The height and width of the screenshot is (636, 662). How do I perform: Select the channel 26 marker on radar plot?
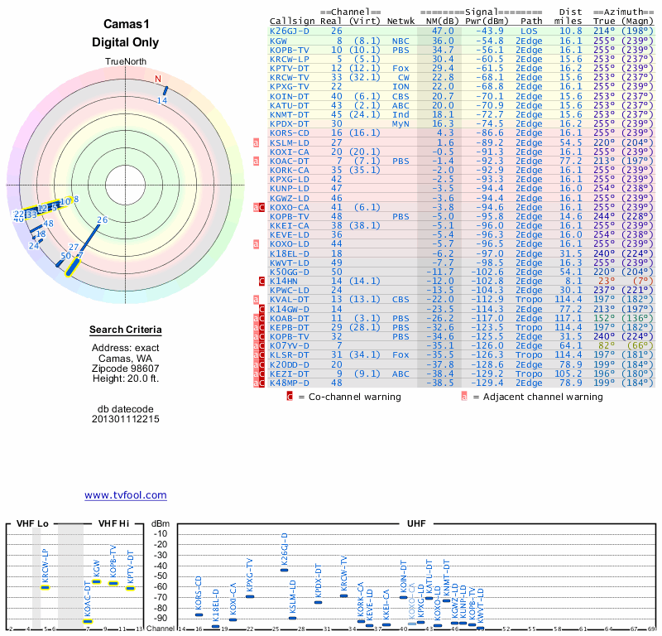89,238
